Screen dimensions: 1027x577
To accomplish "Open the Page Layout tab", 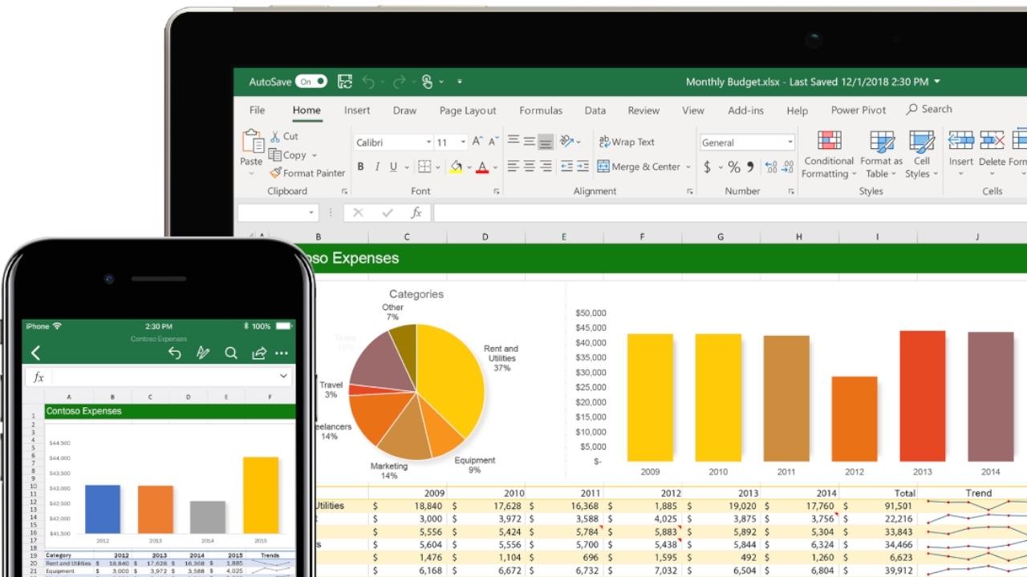I will coord(468,111).
